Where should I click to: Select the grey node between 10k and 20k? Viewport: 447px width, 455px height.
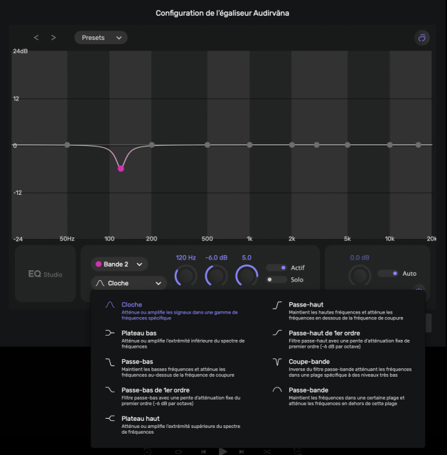pos(419,145)
